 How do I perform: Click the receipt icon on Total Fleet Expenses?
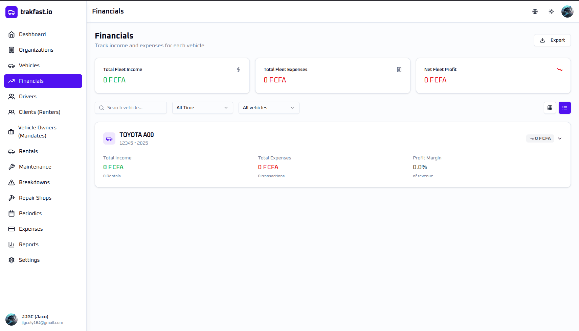tap(399, 70)
